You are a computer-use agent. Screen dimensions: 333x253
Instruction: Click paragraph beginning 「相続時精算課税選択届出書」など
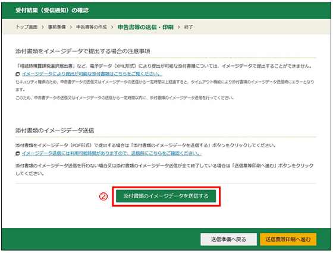[x=164, y=66]
